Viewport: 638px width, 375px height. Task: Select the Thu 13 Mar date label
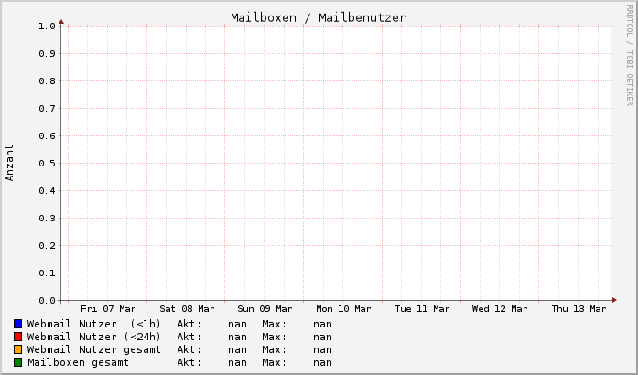coord(579,309)
